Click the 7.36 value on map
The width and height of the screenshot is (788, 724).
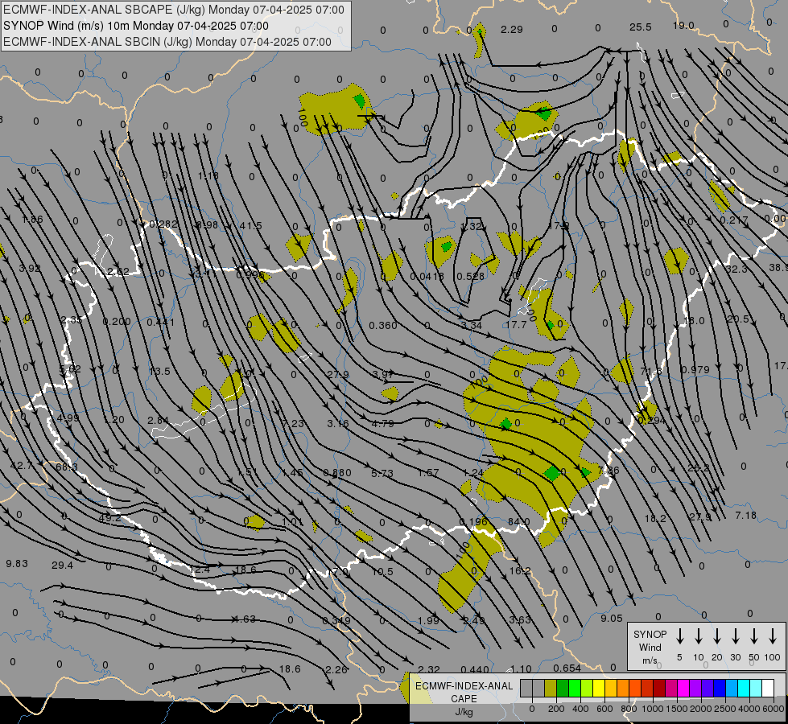[609, 471]
